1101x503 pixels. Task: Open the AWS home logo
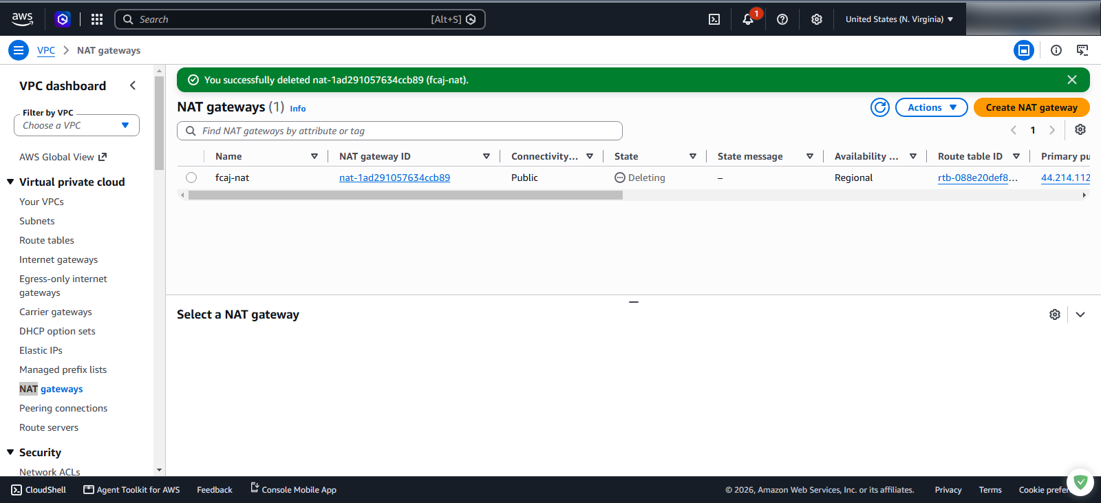tap(22, 19)
